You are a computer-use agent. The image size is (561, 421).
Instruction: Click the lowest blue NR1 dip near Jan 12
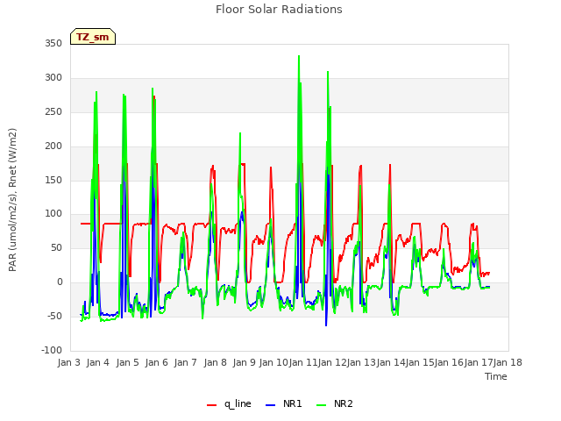click(326, 325)
